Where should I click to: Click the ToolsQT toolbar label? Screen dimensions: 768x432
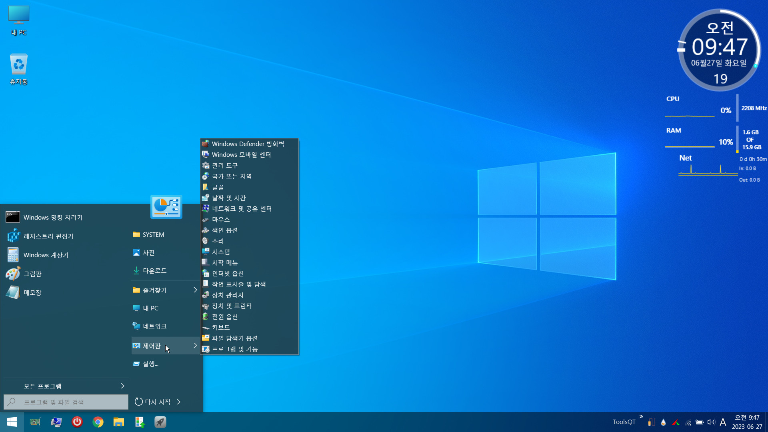click(x=624, y=422)
